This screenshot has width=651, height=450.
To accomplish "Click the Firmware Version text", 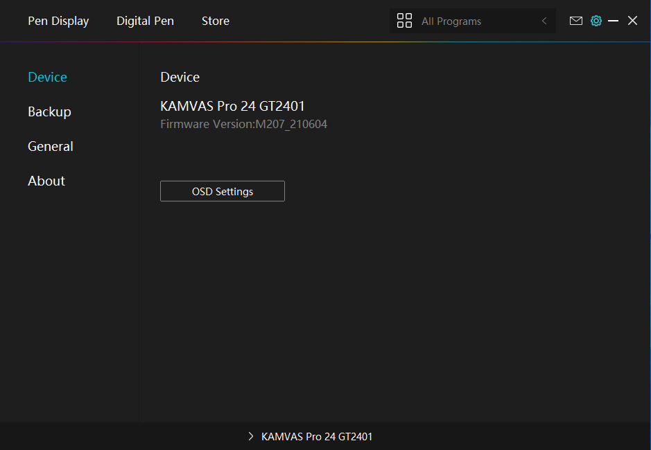I will (243, 125).
